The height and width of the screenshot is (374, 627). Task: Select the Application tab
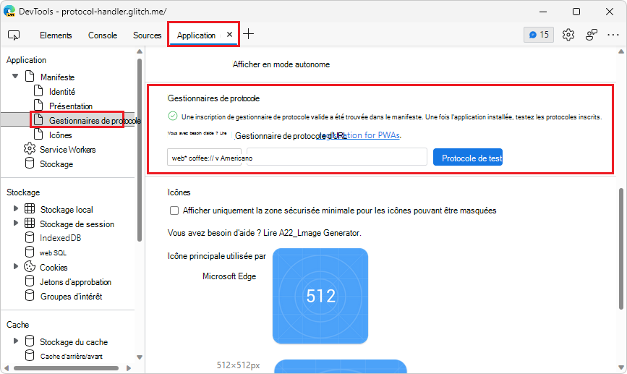196,35
